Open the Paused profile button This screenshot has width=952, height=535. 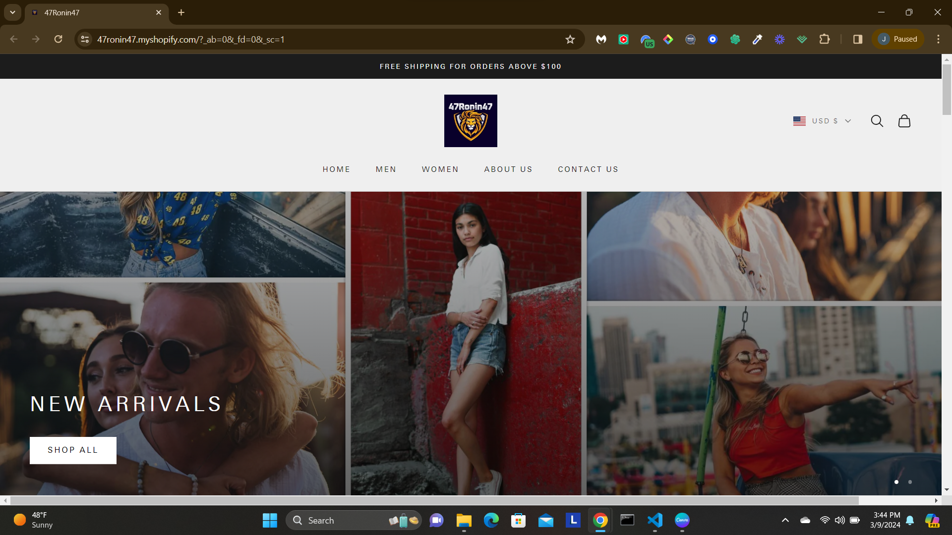point(898,39)
